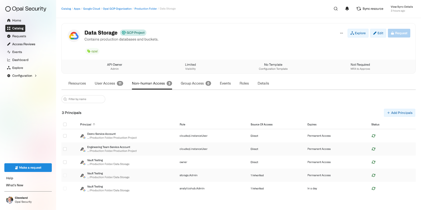Click the Vault Testing owner row icon
421x210 pixels.
83,162
